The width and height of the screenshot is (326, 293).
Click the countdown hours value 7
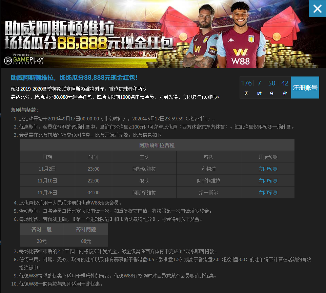pyautogui.click(x=259, y=83)
